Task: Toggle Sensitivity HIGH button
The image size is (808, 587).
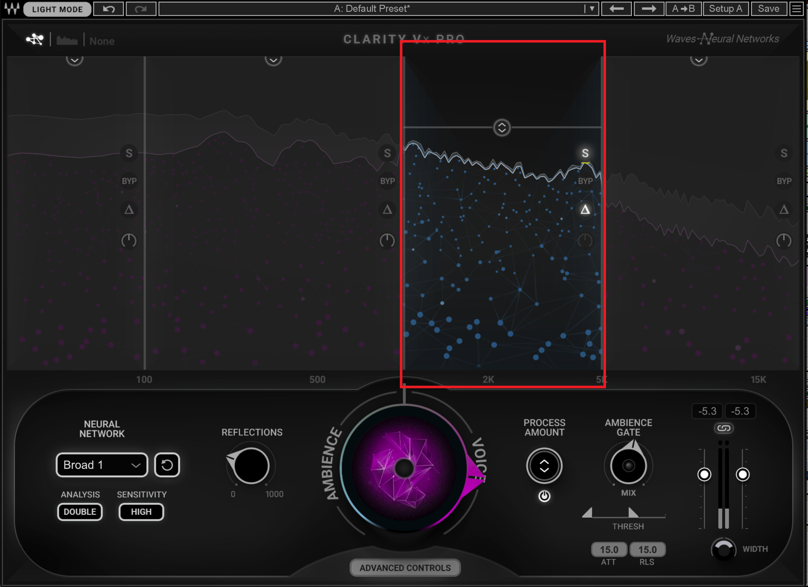Action: 141,512
